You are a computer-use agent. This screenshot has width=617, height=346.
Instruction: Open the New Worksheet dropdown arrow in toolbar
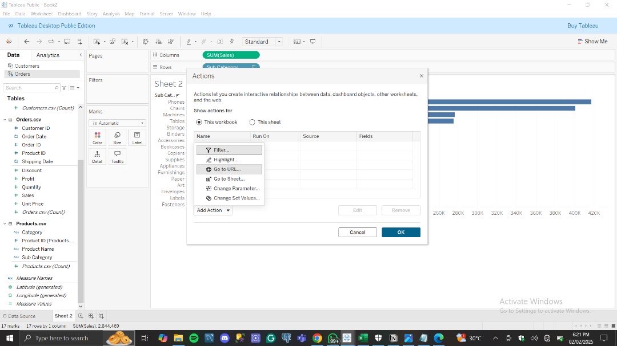click(x=105, y=41)
